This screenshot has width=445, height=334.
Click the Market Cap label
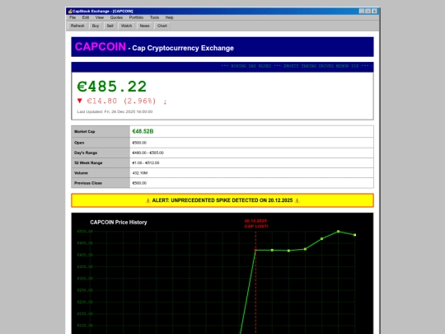[85, 131]
